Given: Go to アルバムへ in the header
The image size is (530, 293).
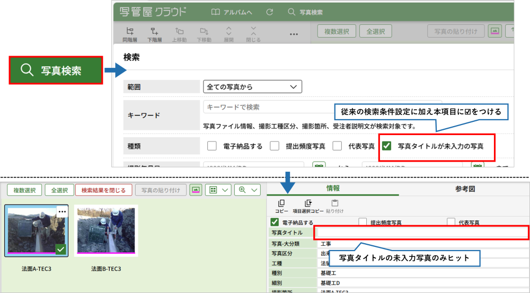Looking at the screenshot, I should point(232,12).
